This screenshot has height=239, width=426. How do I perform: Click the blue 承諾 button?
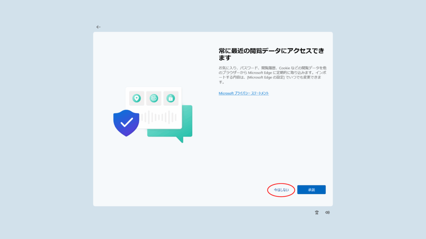click(311, 190)
